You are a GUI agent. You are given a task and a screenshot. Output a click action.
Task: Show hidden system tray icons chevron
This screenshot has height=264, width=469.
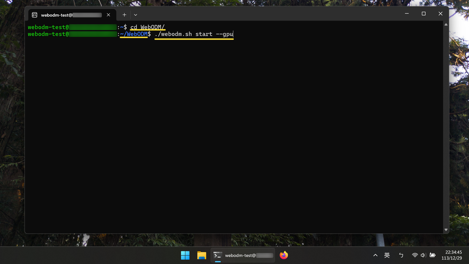pyautogui.click(x=375, y=255)
